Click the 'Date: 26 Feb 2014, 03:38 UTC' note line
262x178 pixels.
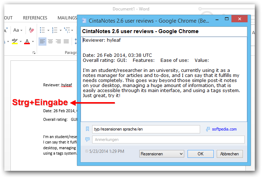[x=117, y=55]
